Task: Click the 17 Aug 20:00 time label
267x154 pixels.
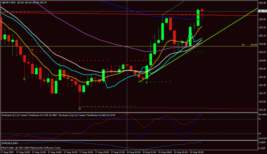Action: coord(102,152)
